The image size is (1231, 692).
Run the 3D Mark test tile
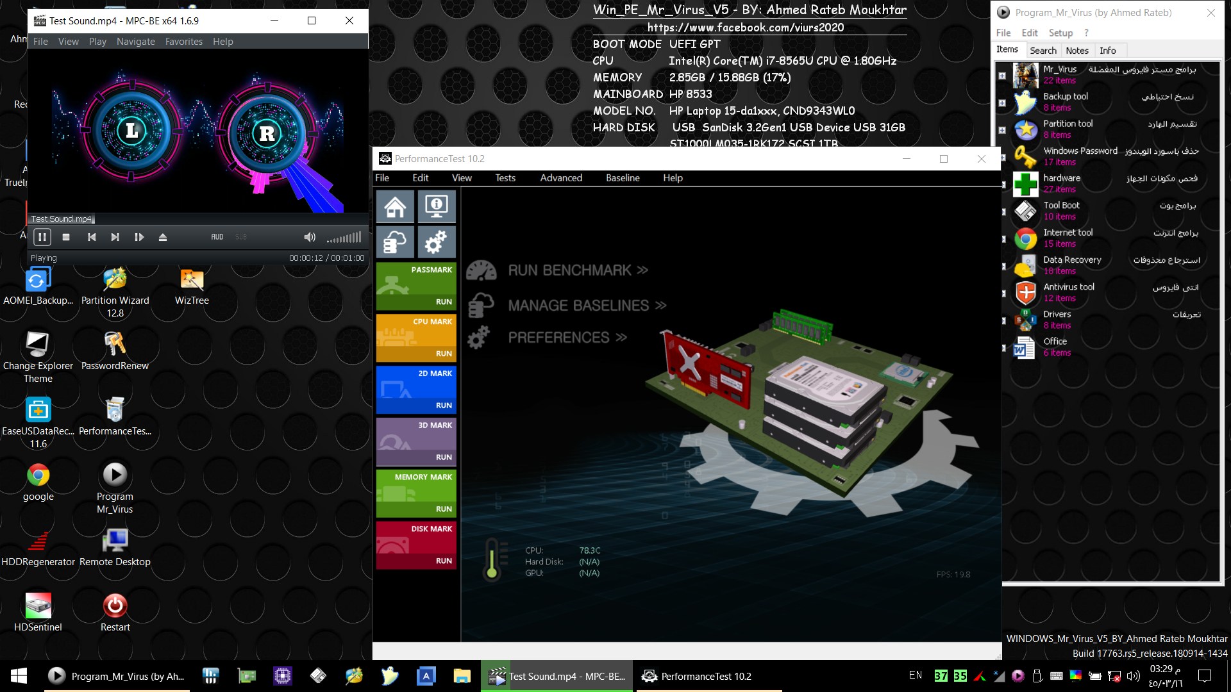tap(416, 441)
